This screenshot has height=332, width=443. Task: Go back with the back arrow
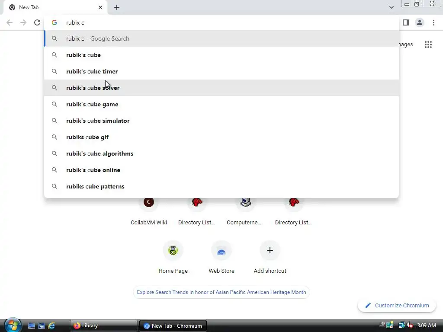click(10, 22)
